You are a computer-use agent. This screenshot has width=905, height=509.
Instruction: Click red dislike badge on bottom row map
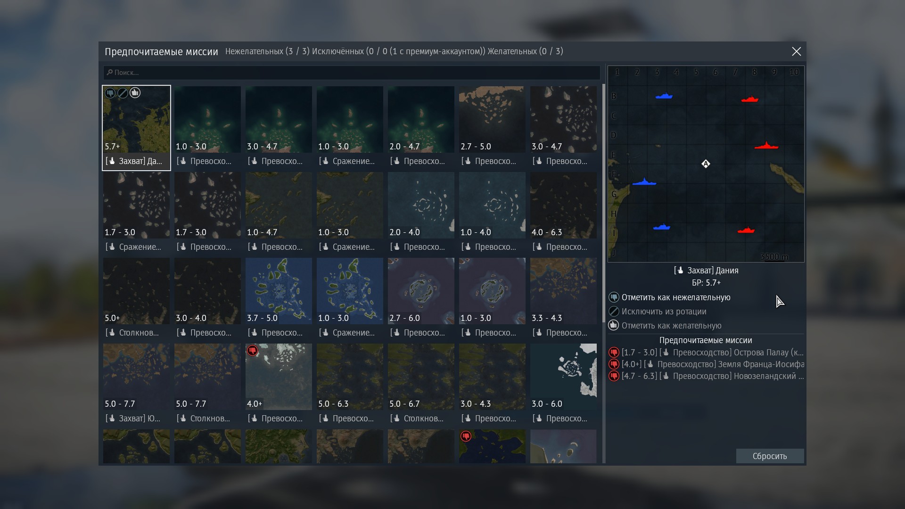tap(466, 436)
